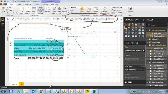Open Report view from left sidebar
This screenshot has width=168, height=94.
point(3,20)
